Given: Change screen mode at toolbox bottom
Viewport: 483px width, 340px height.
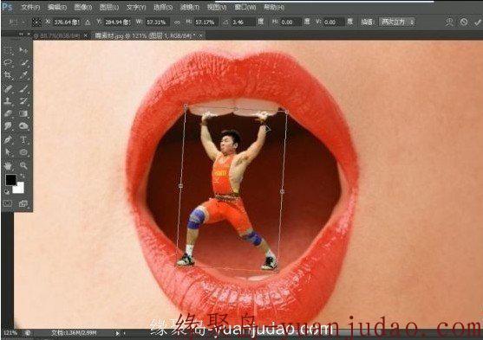Looking at the screenshot, I should pos(23,203).
